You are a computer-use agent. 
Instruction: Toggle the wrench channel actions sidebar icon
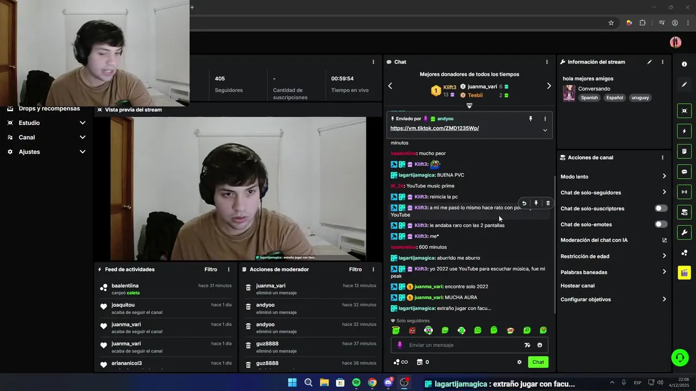point(684,232)
